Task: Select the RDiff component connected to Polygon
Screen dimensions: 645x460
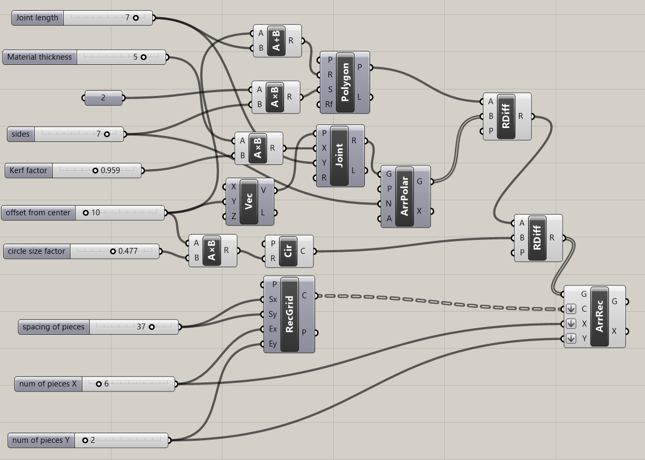Action: point(506,116)
